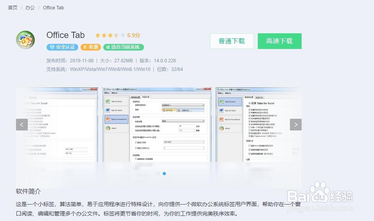This screenshot has height=221, width=374.
Task: Click the 发布时间 2019-11-08 text
Action: pos(70,61)
